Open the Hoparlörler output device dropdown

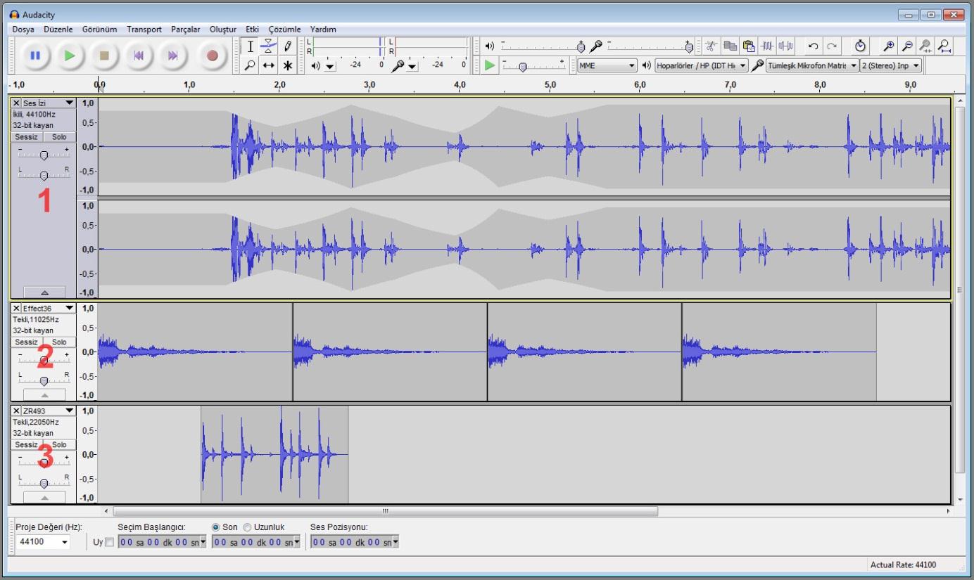coord(701,65)
